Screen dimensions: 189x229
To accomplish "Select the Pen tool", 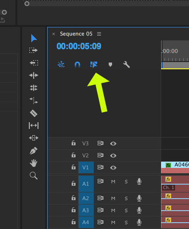I will (34, 151).
